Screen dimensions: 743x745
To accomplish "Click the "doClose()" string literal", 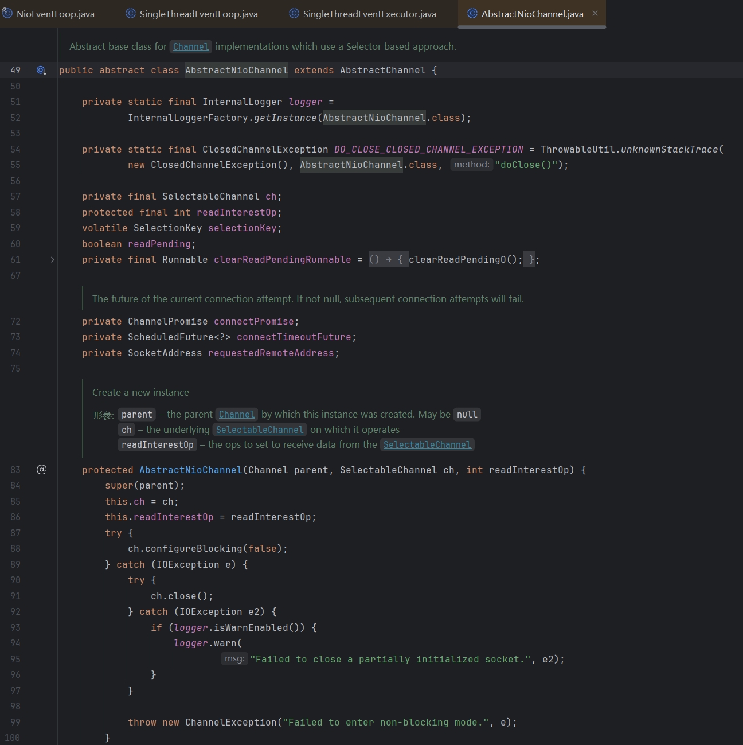I will coord(526,165).
